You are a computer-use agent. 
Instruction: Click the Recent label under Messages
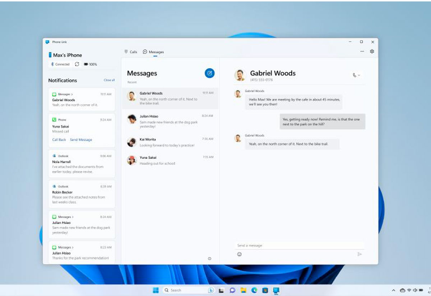pyautogui.click(x=132, y=82)
